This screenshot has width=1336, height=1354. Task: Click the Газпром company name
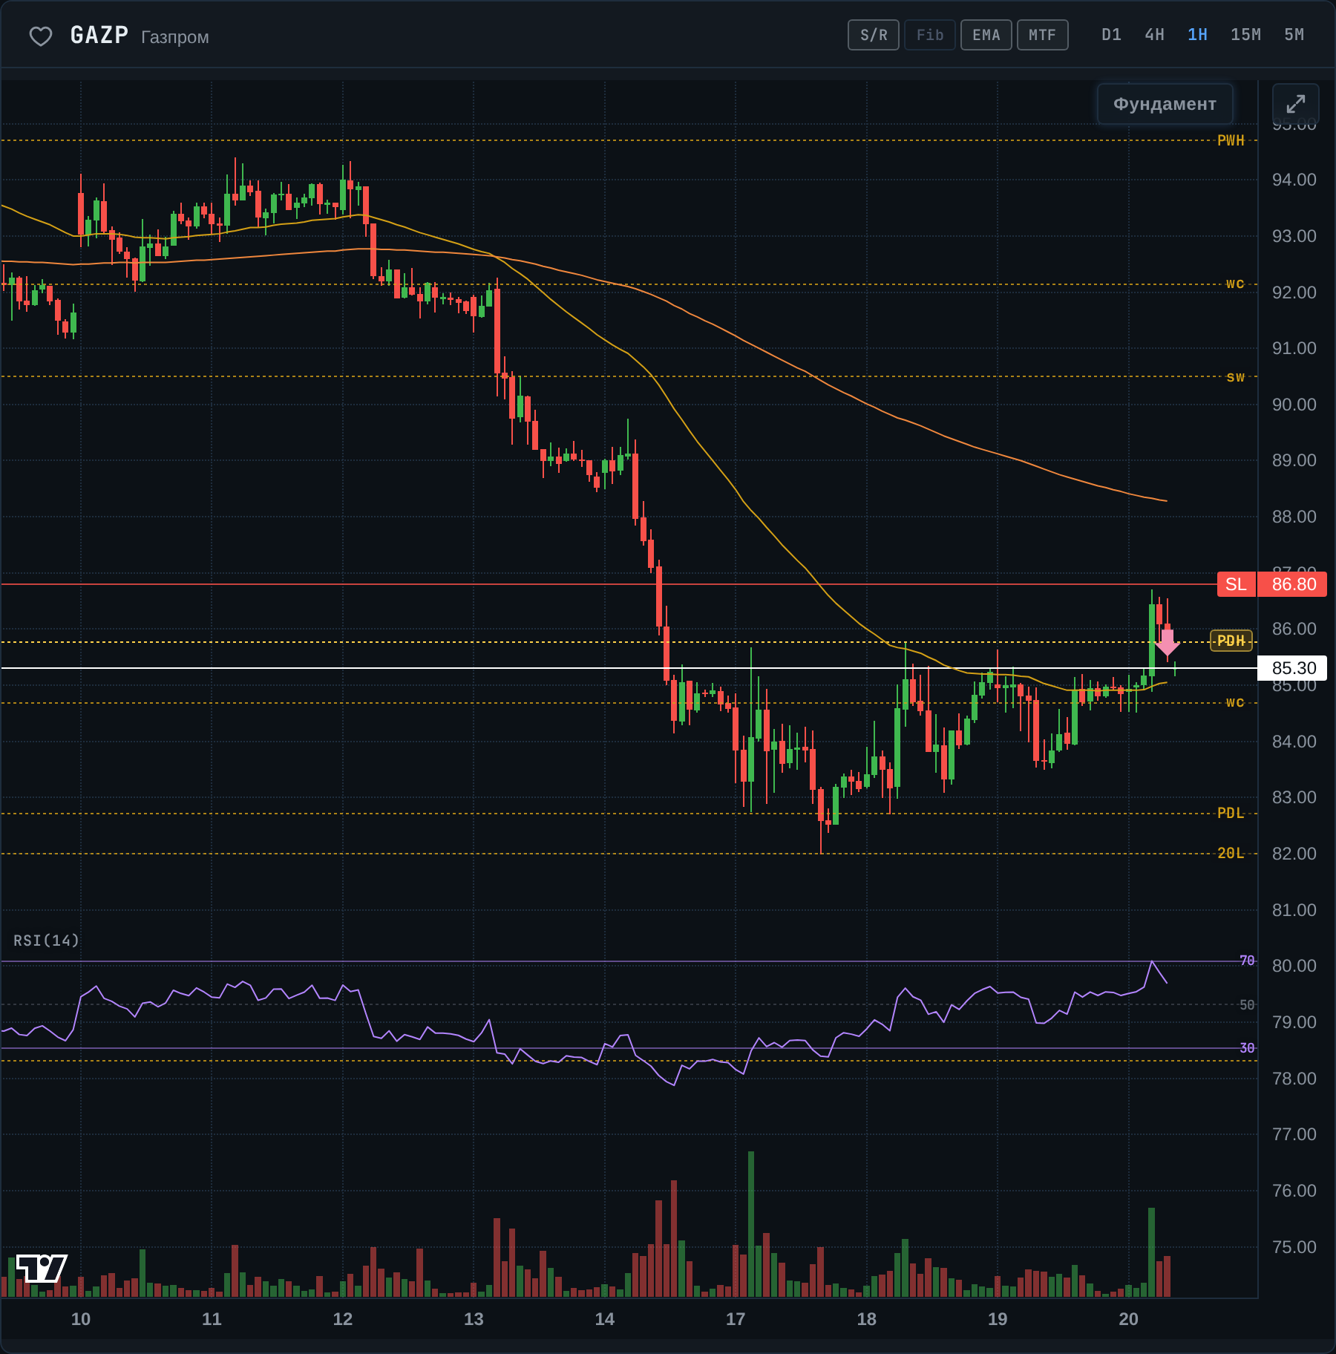[175, 37]
